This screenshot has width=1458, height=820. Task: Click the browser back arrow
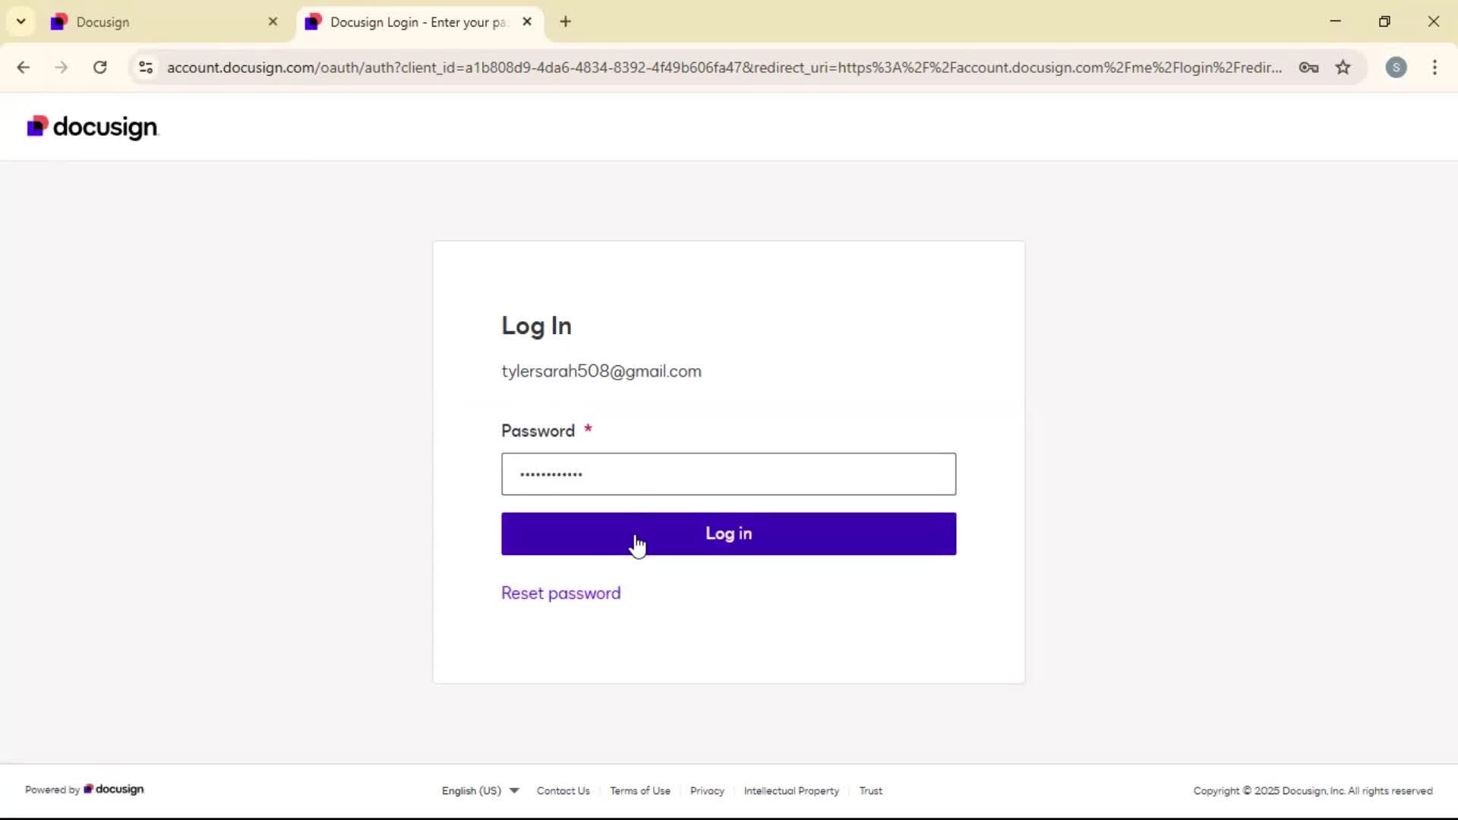[24, 68]
